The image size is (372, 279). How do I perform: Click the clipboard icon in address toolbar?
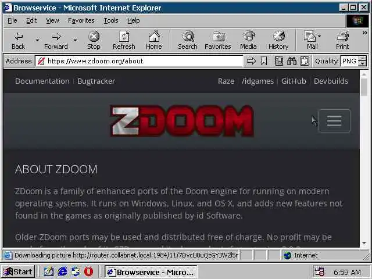305,61
